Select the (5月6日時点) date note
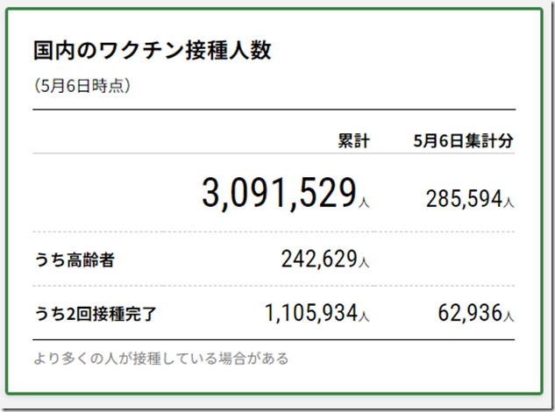 point(83,87)
